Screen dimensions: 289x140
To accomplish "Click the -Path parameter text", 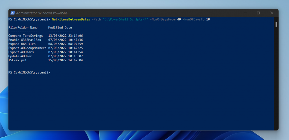I will tap(97, 19).
